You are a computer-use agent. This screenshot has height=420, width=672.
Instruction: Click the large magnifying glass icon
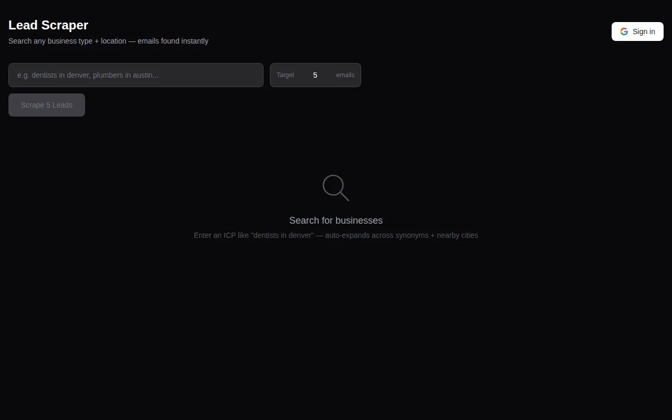click(x=336, y=188)
